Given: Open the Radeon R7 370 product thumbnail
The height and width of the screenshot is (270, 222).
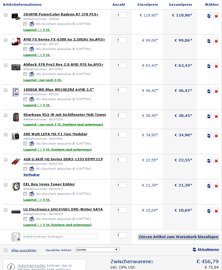Looking at the screenshot, I should [16, 16].
